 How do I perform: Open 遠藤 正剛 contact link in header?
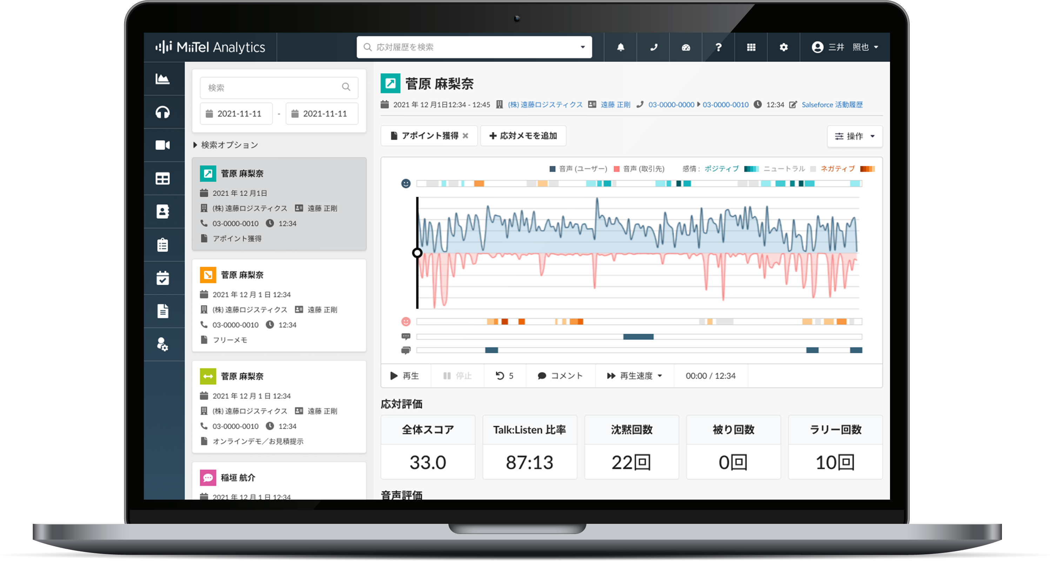tap(615, 105)
